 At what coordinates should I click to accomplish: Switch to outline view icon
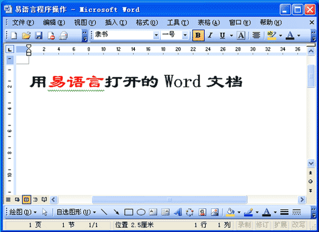pyautogui.click(x=36, y=200)
